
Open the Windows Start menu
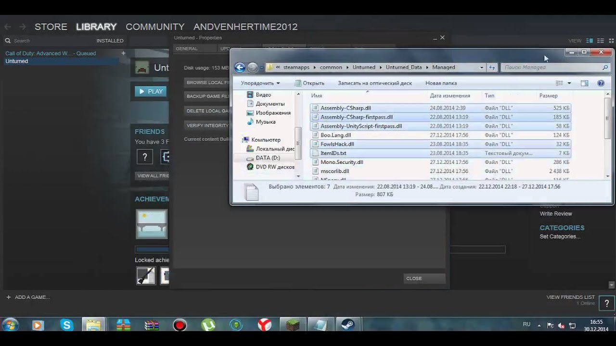pos(10,325)
